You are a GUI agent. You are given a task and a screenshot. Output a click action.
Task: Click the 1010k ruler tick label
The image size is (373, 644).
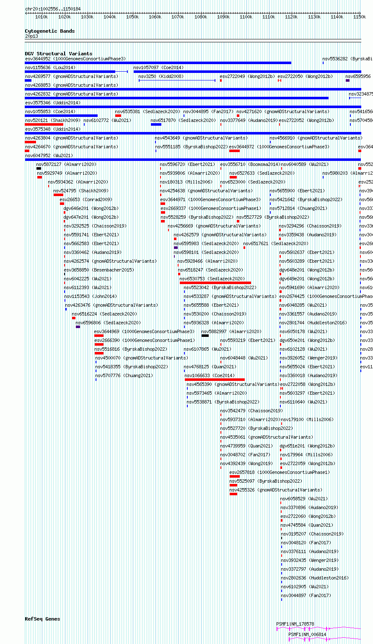coord(41,17)
